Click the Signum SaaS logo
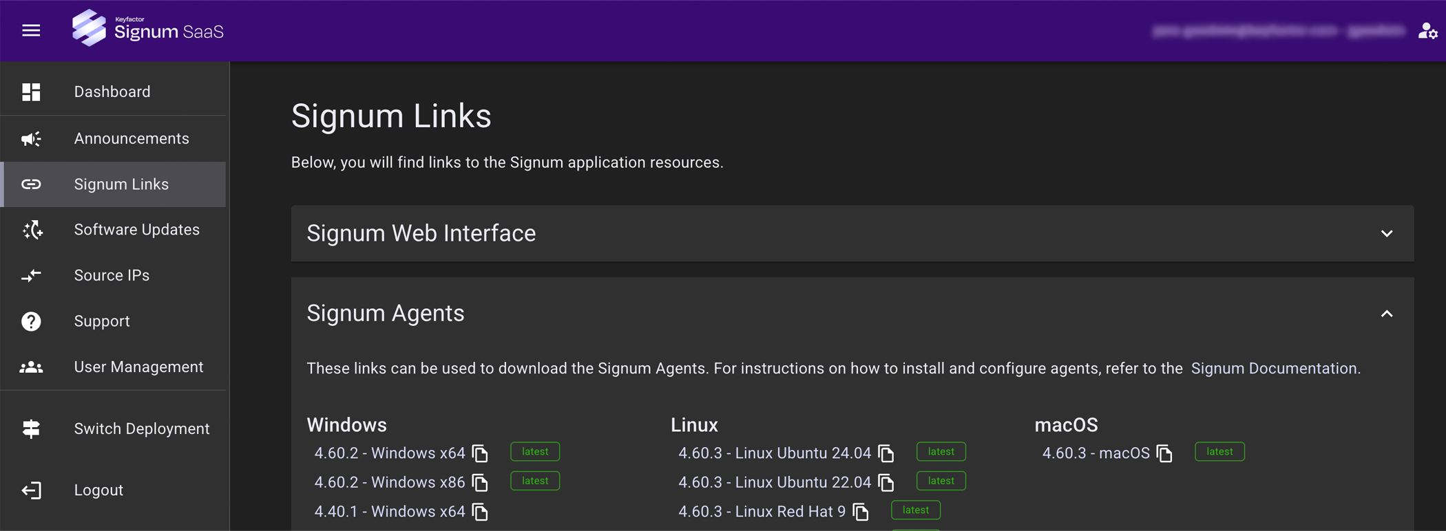This screenshot has width=1446, height=531. [x=148, y=29]
